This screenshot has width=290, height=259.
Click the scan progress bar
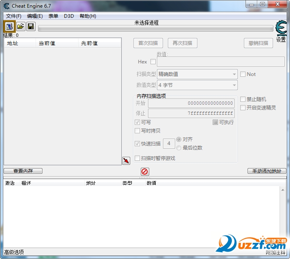click(156, 28)
